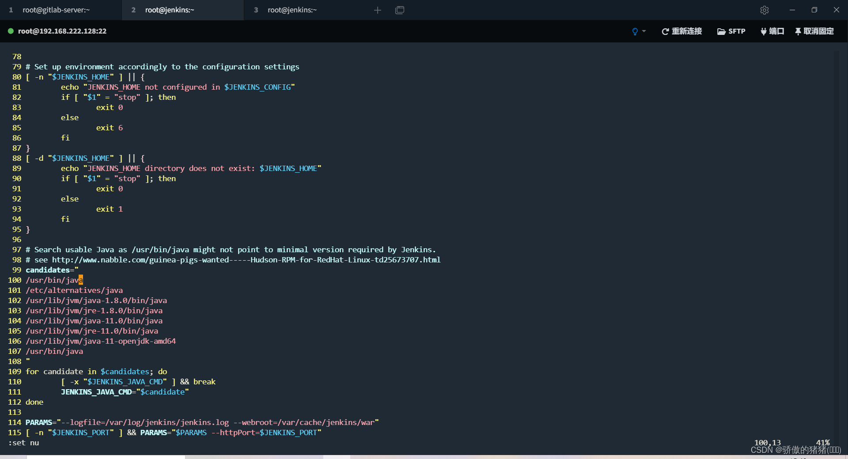Open third tab root@jenkins

click(x=305, y=10)
